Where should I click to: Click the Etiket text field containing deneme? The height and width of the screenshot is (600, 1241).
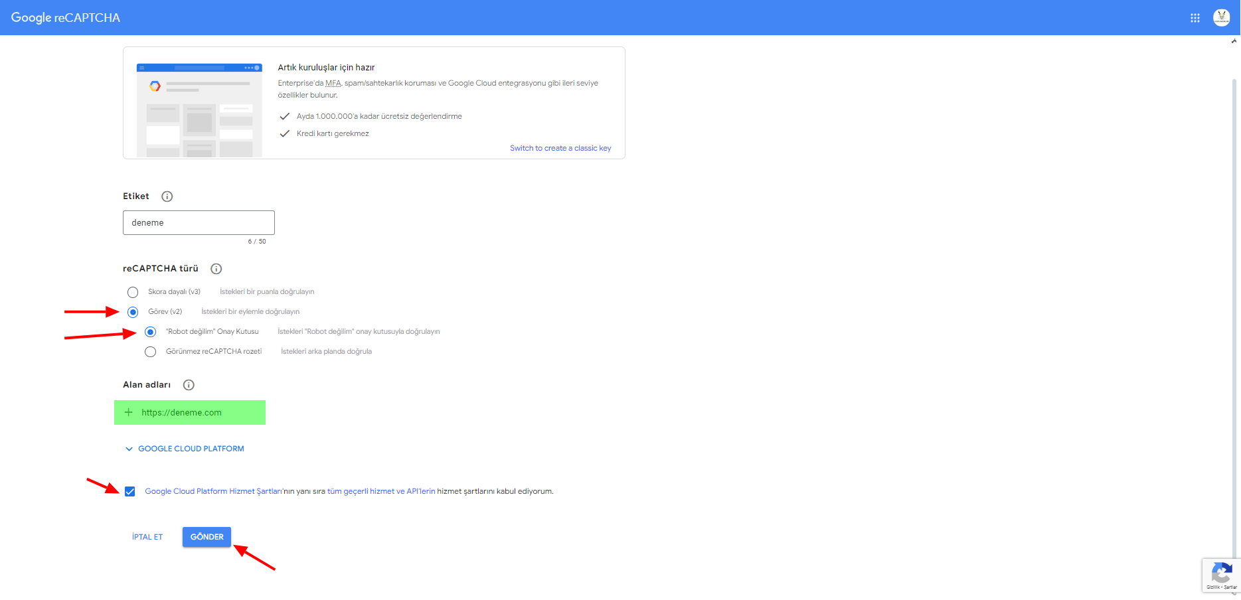tap(199, 223)
